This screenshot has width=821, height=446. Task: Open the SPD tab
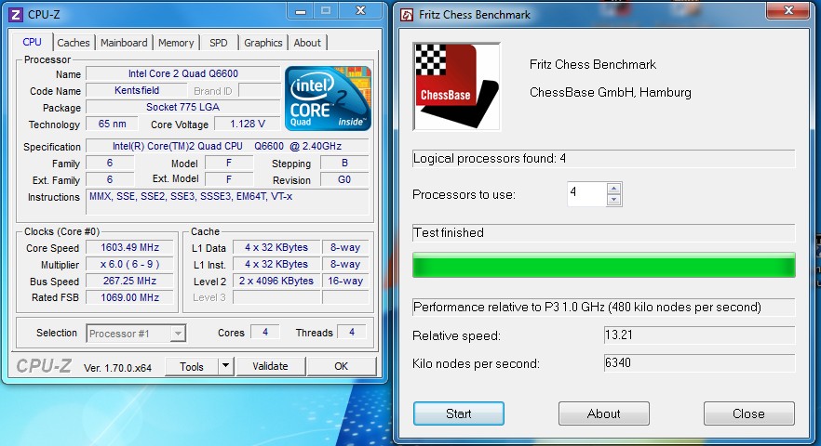click(x=219, y=43)
